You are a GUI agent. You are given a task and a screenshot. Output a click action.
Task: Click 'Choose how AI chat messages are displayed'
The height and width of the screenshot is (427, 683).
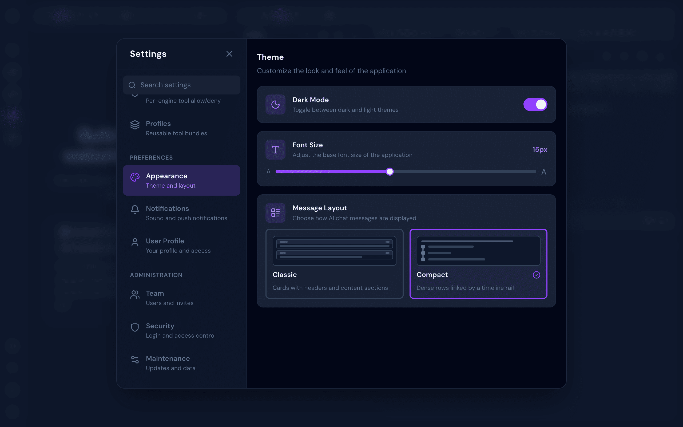(354, 218)
